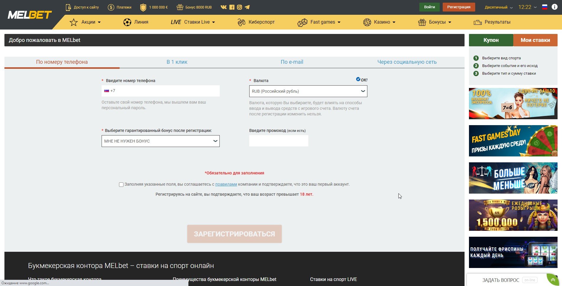The width and height of the screenshot is (562, 286).
Task: Click the Russian flag language icon
Action: point(545,7)
